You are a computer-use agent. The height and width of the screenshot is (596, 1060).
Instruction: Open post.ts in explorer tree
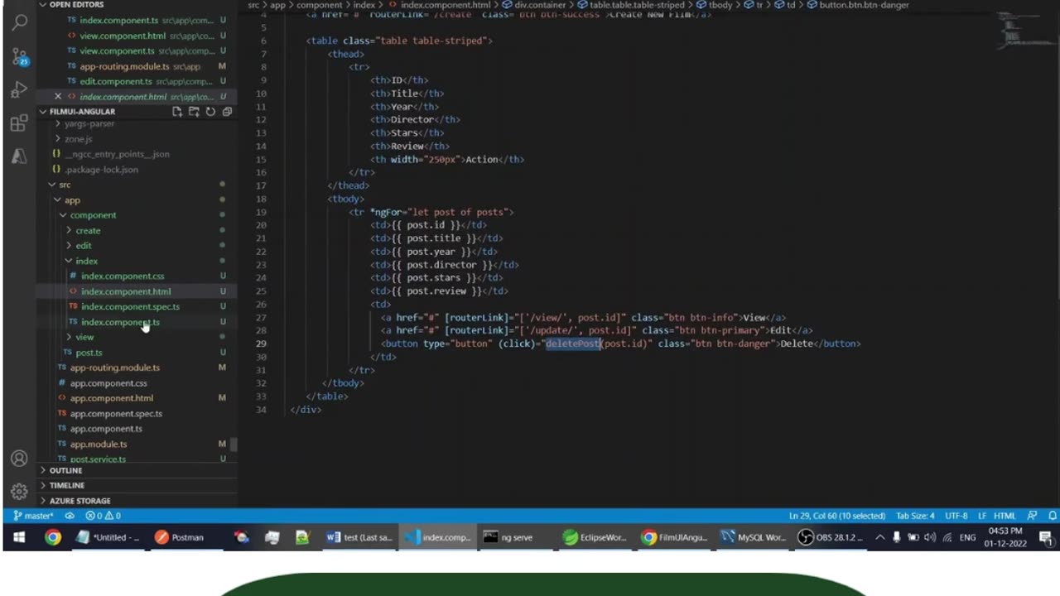89,353
